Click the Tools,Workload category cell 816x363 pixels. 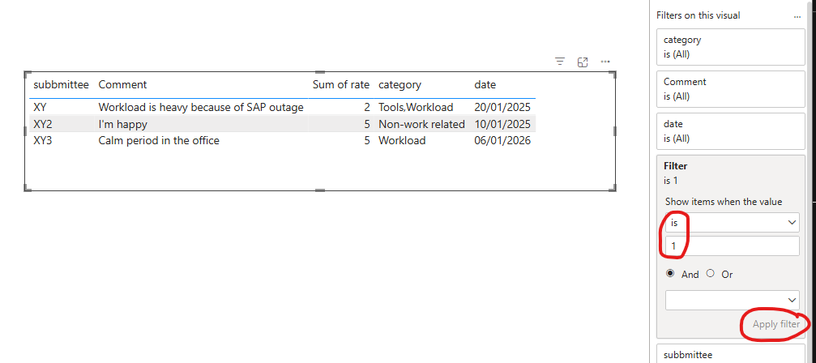(416, 108)
